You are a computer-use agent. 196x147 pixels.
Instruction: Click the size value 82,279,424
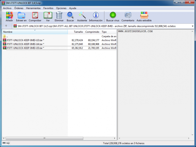pyautogui.click(x=77, y=40)
